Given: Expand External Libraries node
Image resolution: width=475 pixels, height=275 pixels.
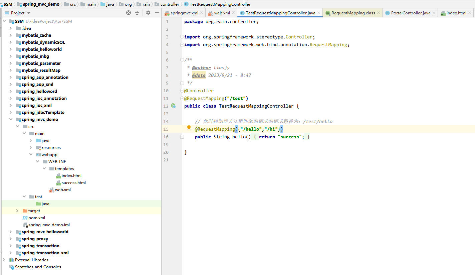Looking at the screenshot, I should pyautogui.click(x=4, y=260).
